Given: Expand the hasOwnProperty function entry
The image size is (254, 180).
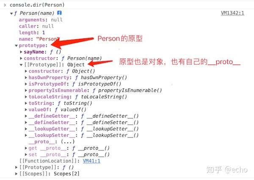Looking at the screenshot, I should tap(26, 78).
